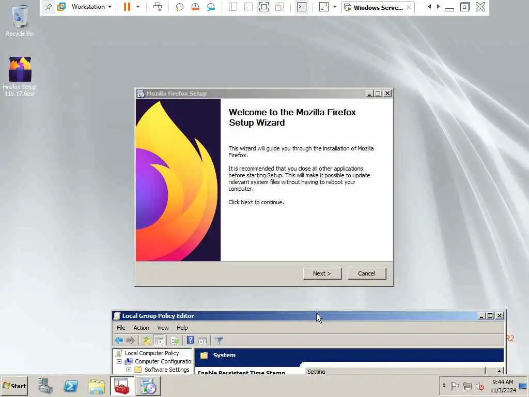The height and width of the screenshot is (397, 529).
Task: Cancel the Mozilla Firefox Setup
Action: click(x=366, y=273)
